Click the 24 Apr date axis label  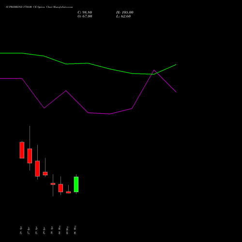pyautogui.click(x=21, y=230)
